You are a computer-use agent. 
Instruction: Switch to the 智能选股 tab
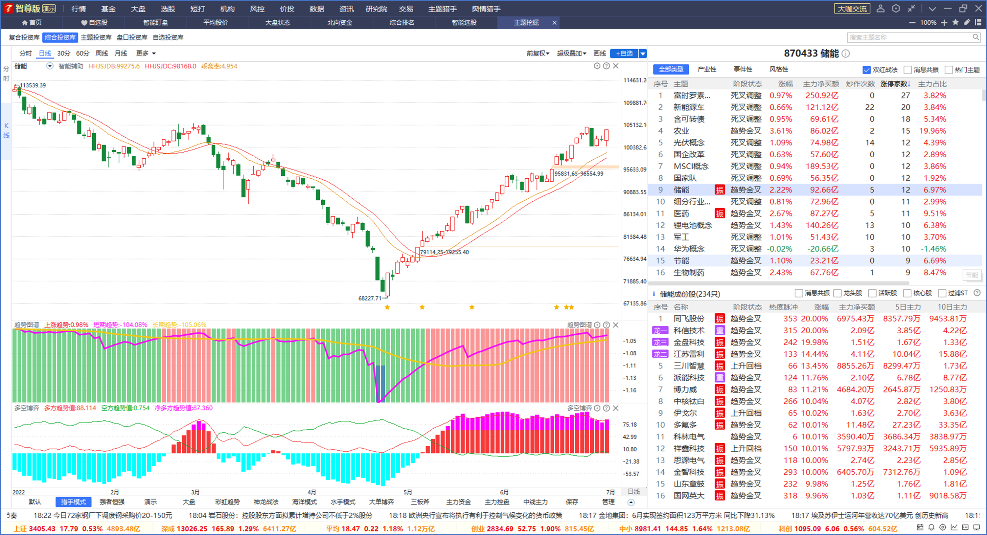[464, 23]
